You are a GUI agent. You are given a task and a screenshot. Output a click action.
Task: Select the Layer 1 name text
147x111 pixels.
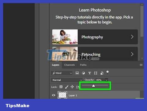point(73,95)
